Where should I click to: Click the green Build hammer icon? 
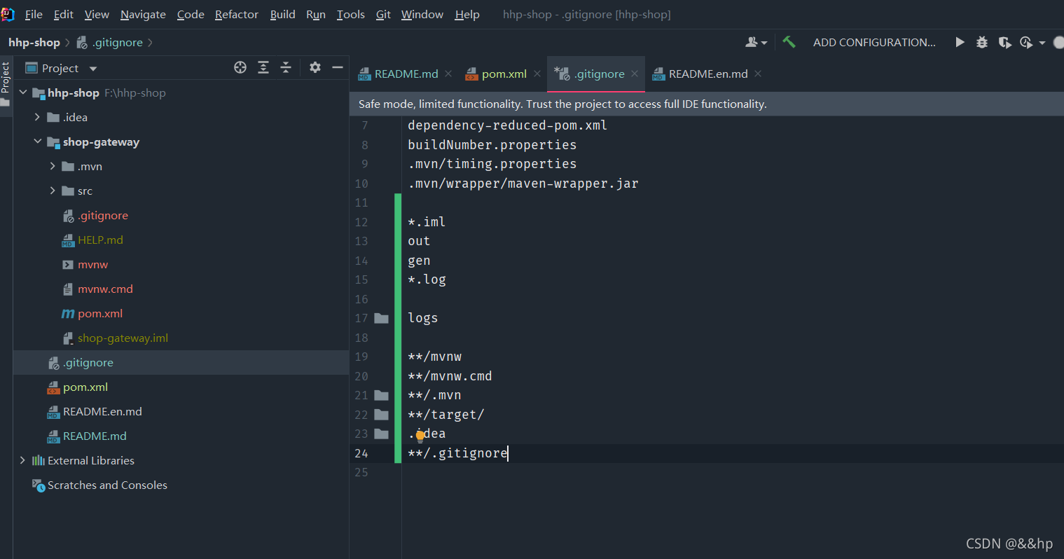click(x=789, y=42)
